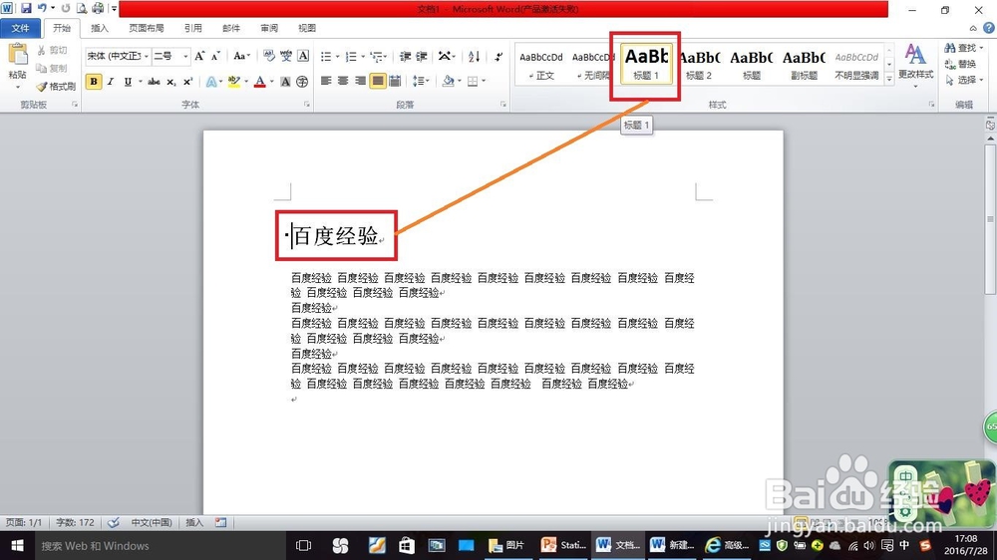This screenshot has width=997, height=560.
Task: Toggle justified alignment
Action: pos(378,81)
